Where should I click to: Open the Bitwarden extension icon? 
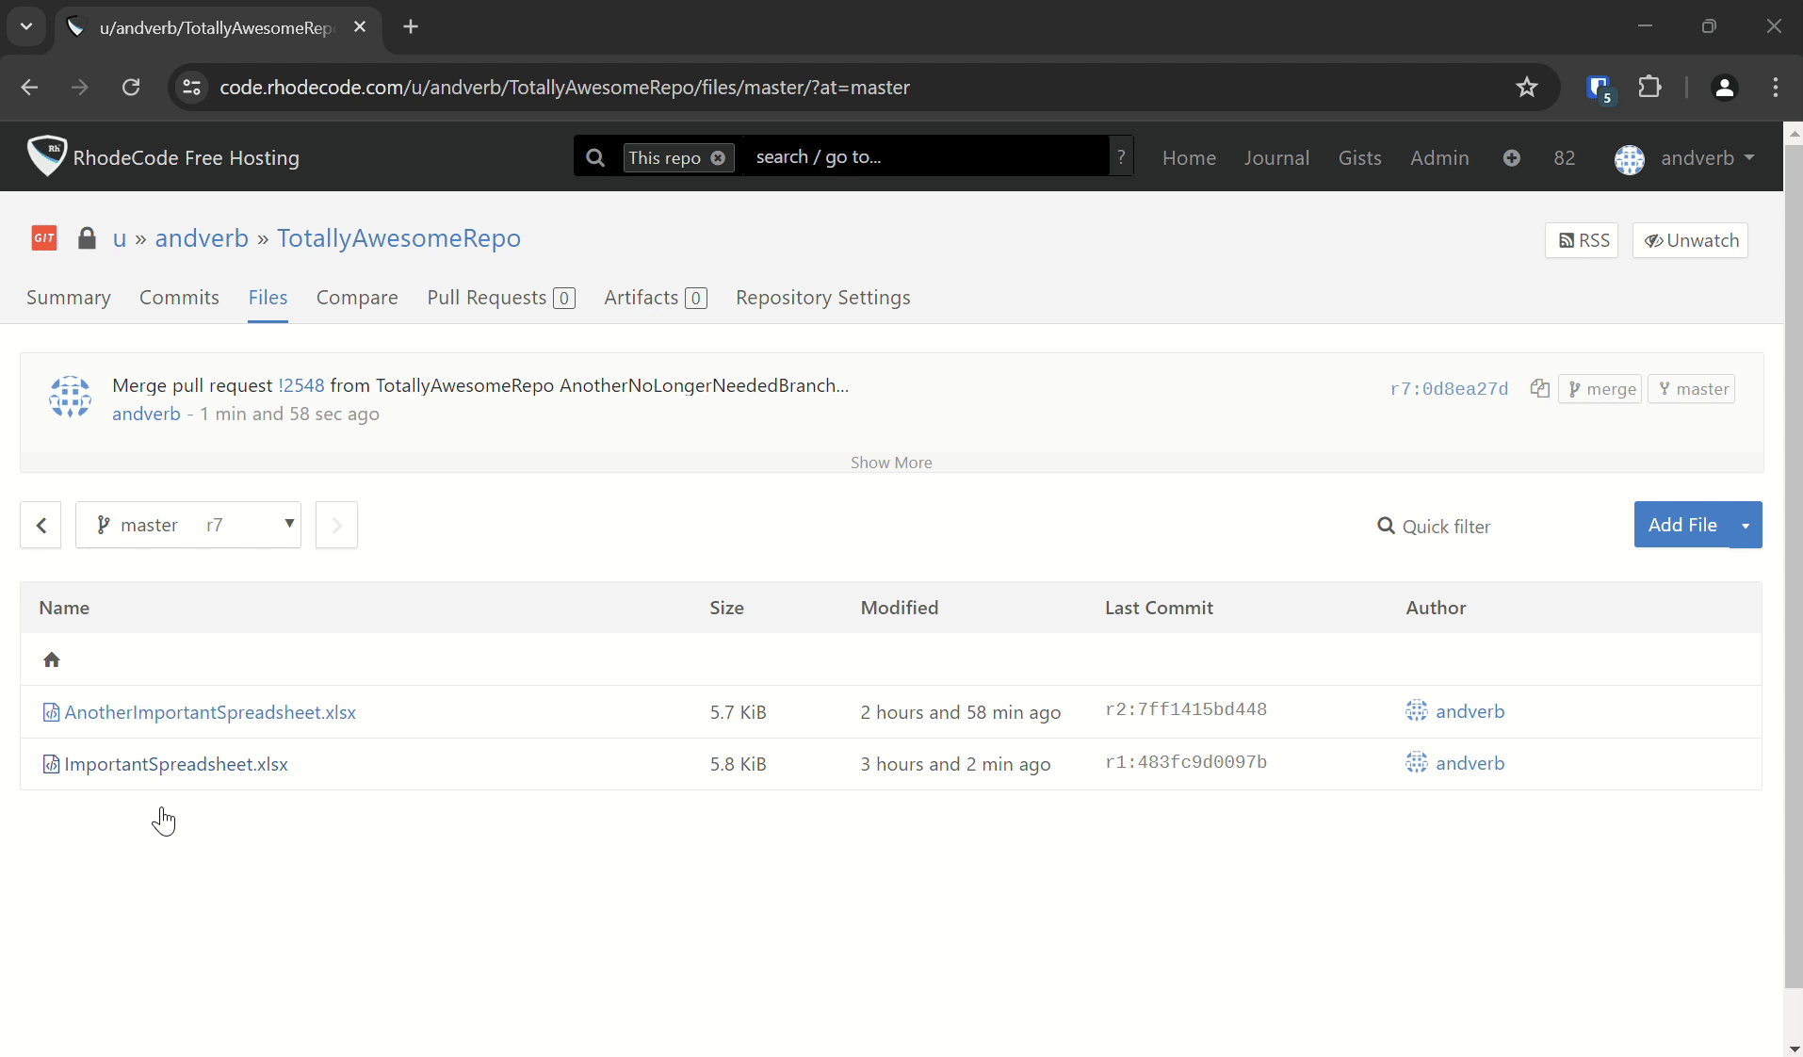click(1600, 88)
